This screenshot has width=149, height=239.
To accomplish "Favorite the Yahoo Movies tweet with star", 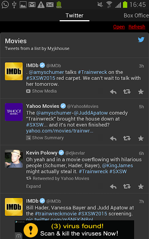I will point(141,138).
